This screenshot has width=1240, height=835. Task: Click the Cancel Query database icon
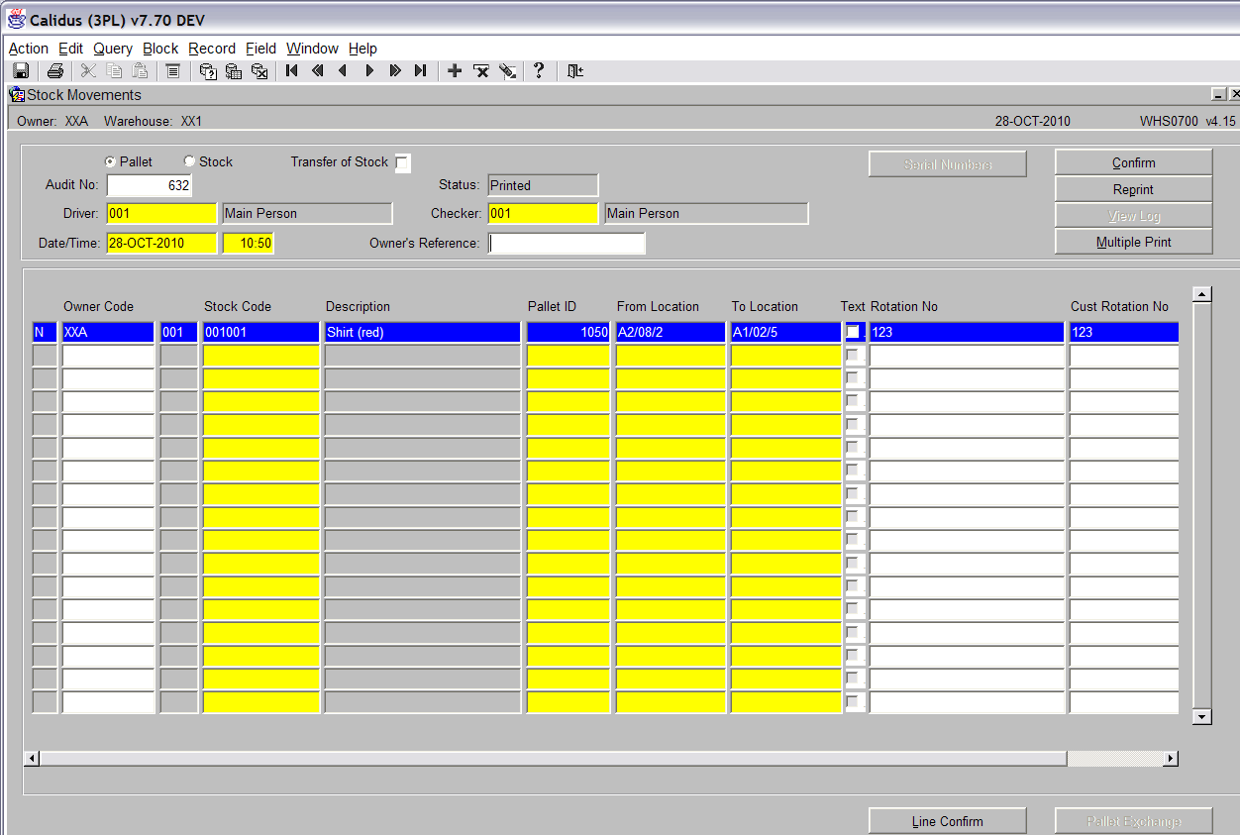pyautogui.click(x=259, y=70)
